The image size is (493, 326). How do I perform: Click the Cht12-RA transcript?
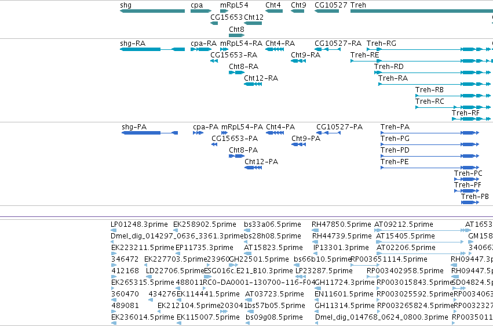click(253, 84)
